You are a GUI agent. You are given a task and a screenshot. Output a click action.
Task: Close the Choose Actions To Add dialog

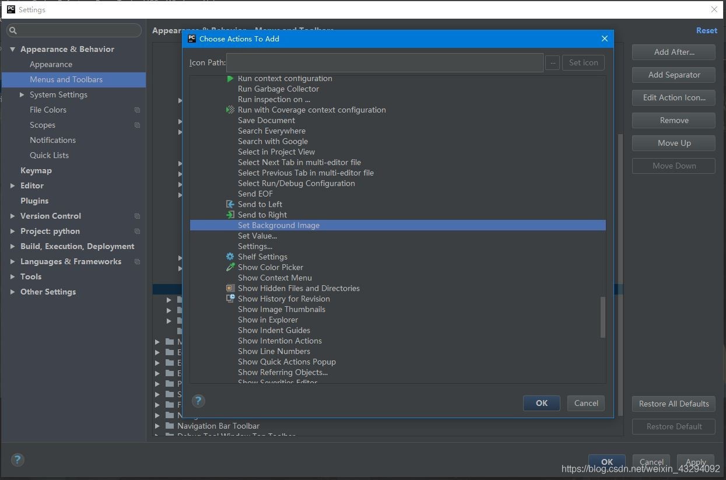click(x=604, y=38)
